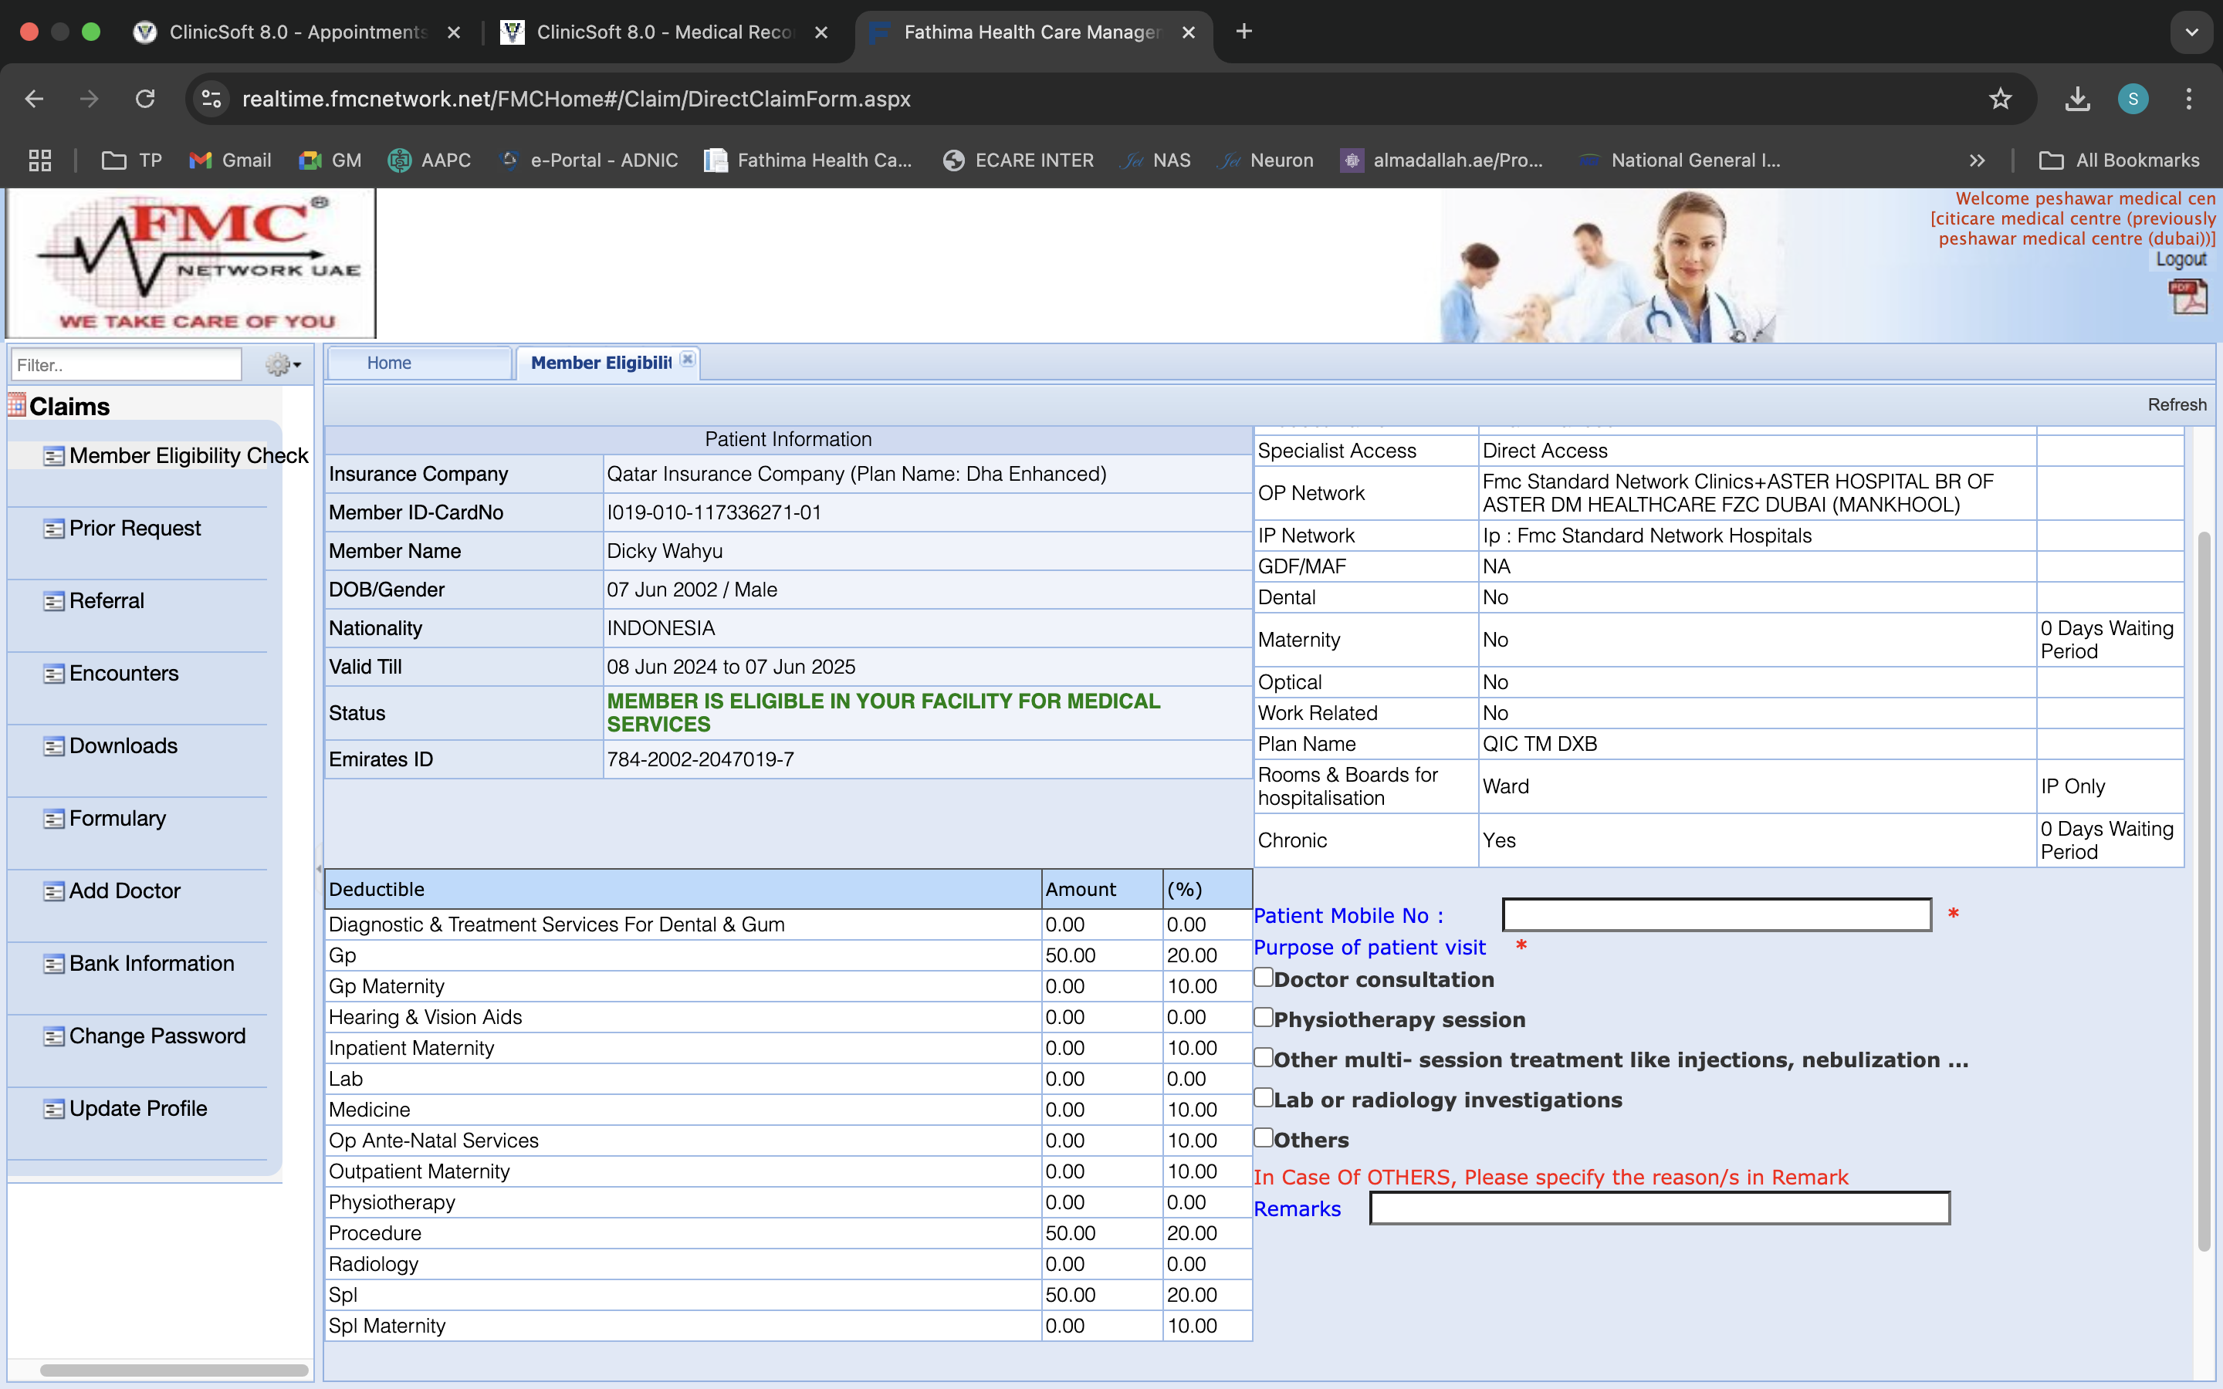The image size is (2223, 1389).
Task: Tick the Physiotherapy session checkbox
Action: click(1264, 1017)
